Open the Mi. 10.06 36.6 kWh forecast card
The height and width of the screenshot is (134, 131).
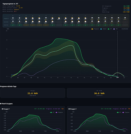[99, 93]
